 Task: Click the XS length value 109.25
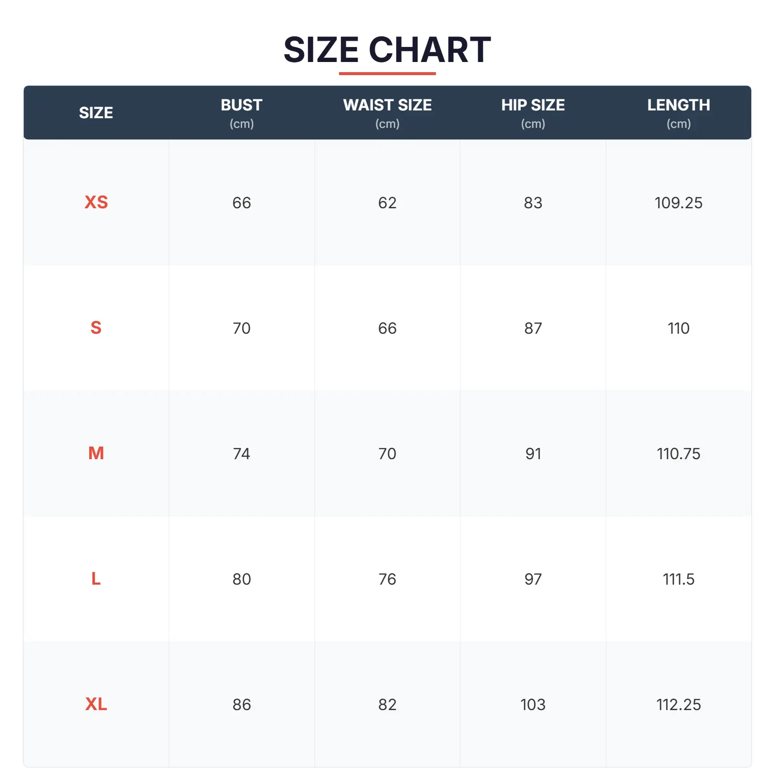click(x=678, y=202)
